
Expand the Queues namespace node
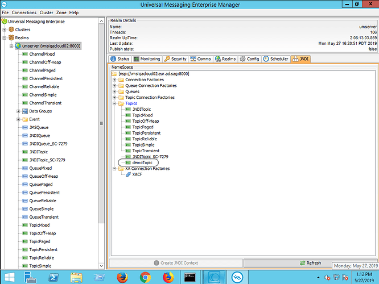[x=114, y=91]
